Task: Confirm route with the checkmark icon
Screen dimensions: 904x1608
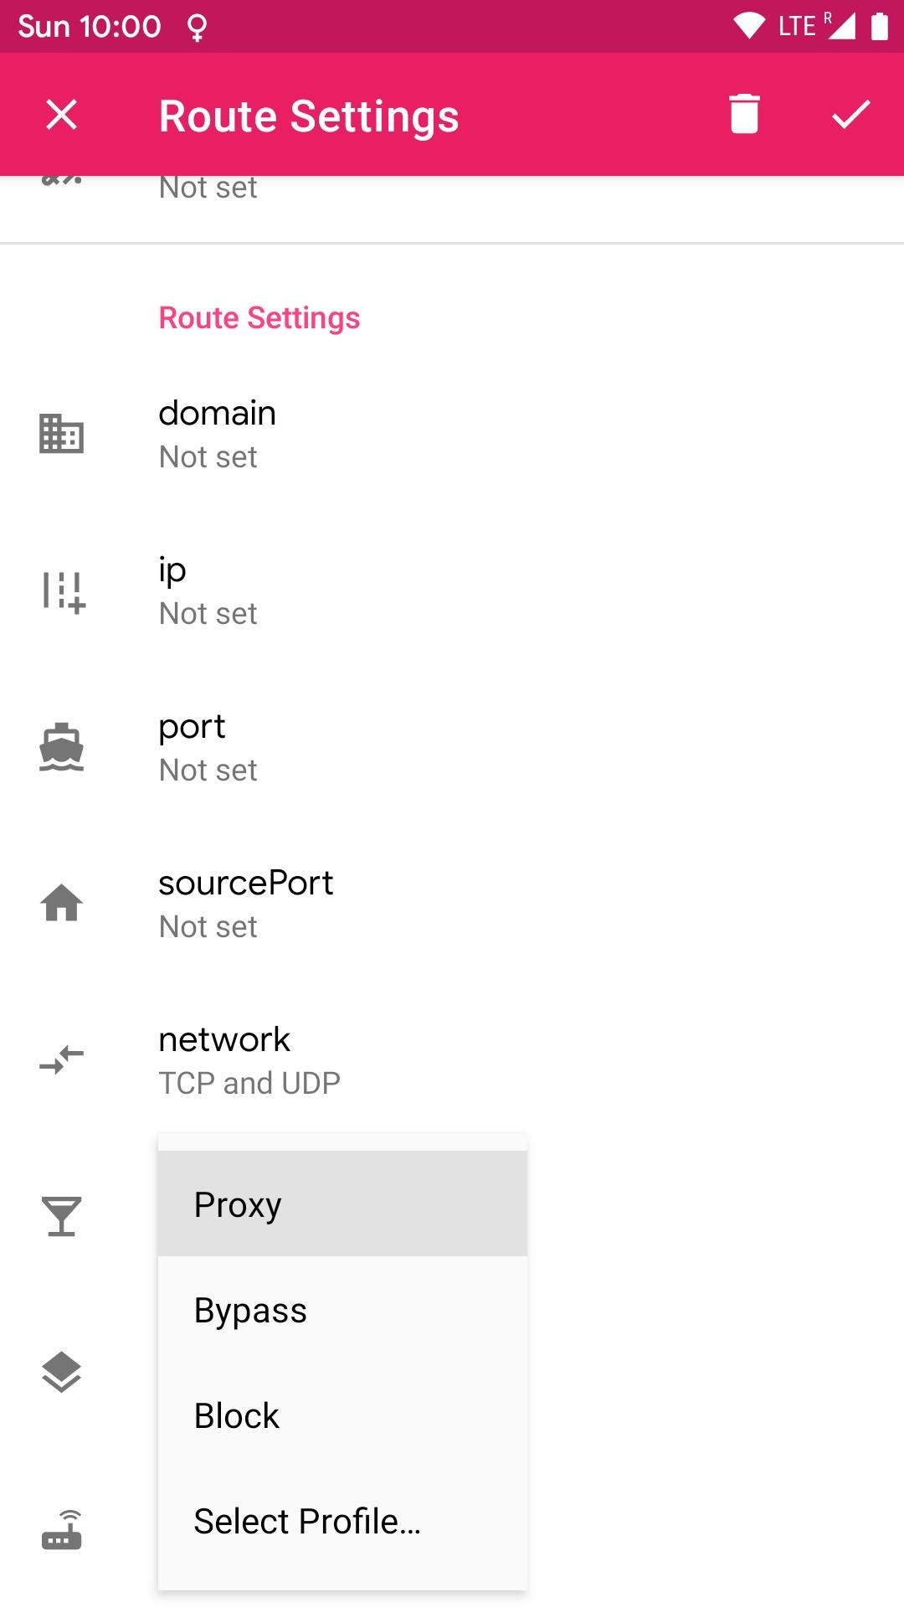Action: coord(850,114)
